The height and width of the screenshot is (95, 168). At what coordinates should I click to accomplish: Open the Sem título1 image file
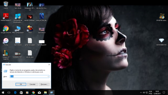(42, 30)
